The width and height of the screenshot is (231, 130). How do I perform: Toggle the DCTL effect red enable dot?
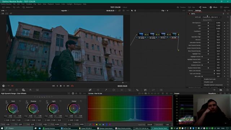coord(189,14)
